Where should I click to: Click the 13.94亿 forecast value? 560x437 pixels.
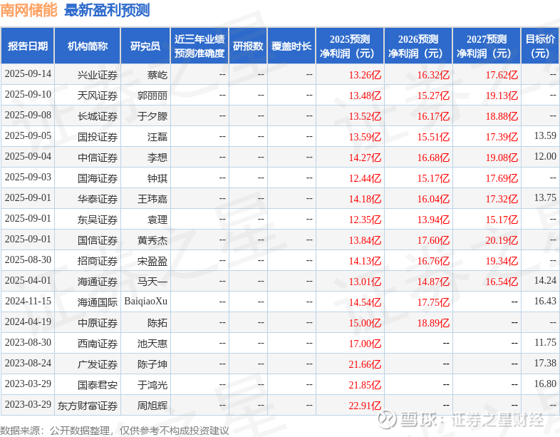(434, 220)
